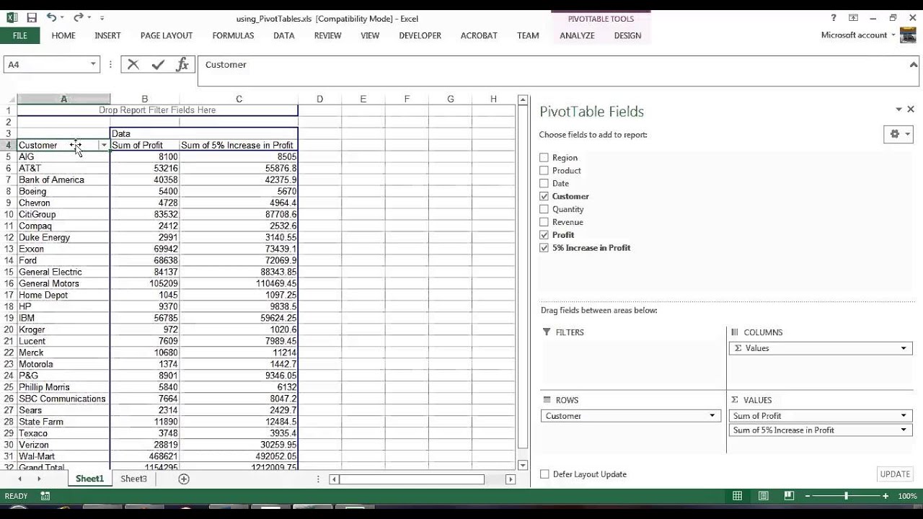
Task: Select the Sheet1 tab
Action: click(x=89, y=479)
